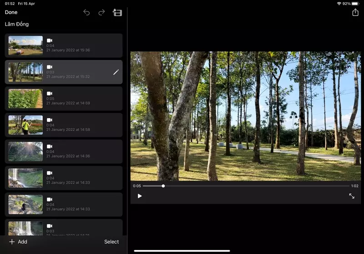Add a new clip with Add button

(18, 242)
